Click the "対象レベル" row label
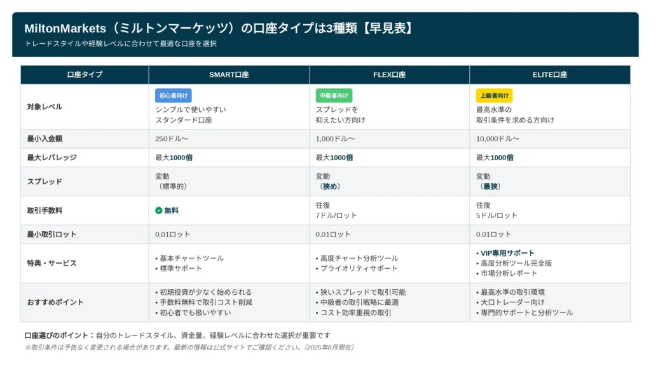 pos(45,107)
